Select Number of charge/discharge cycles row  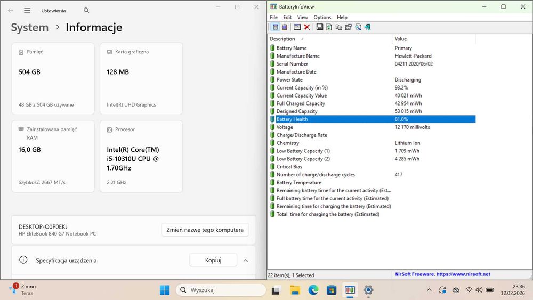pyautogui.click(x=373, y=175)
